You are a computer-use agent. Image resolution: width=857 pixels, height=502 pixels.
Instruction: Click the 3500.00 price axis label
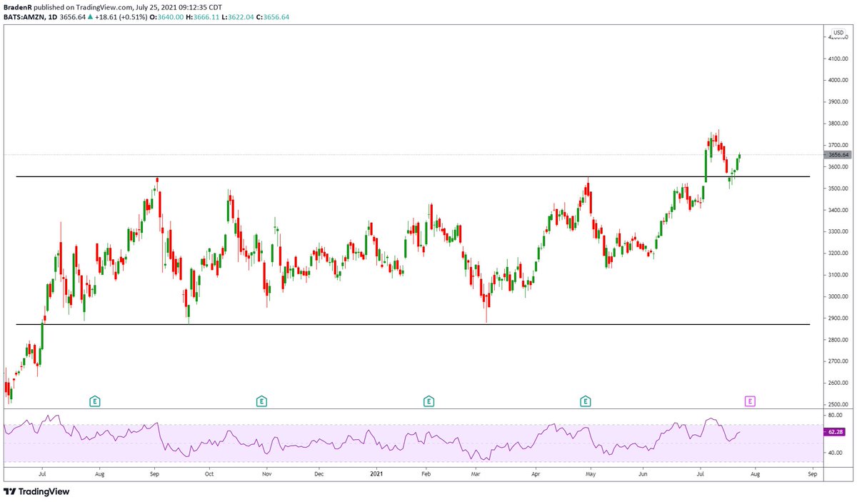click(x=837, y=189)
